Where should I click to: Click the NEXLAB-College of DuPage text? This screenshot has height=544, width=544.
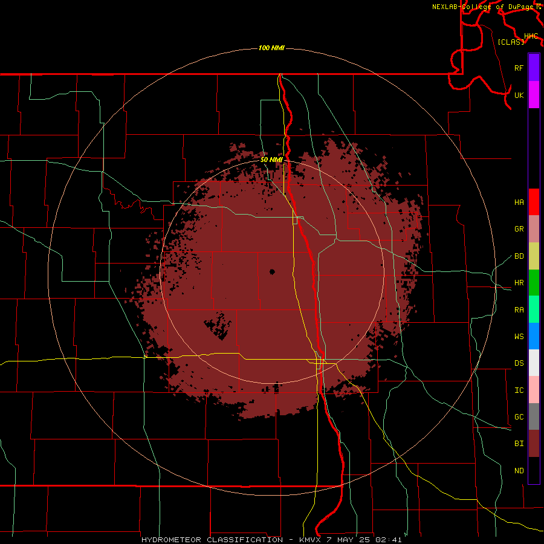point(483,7)
